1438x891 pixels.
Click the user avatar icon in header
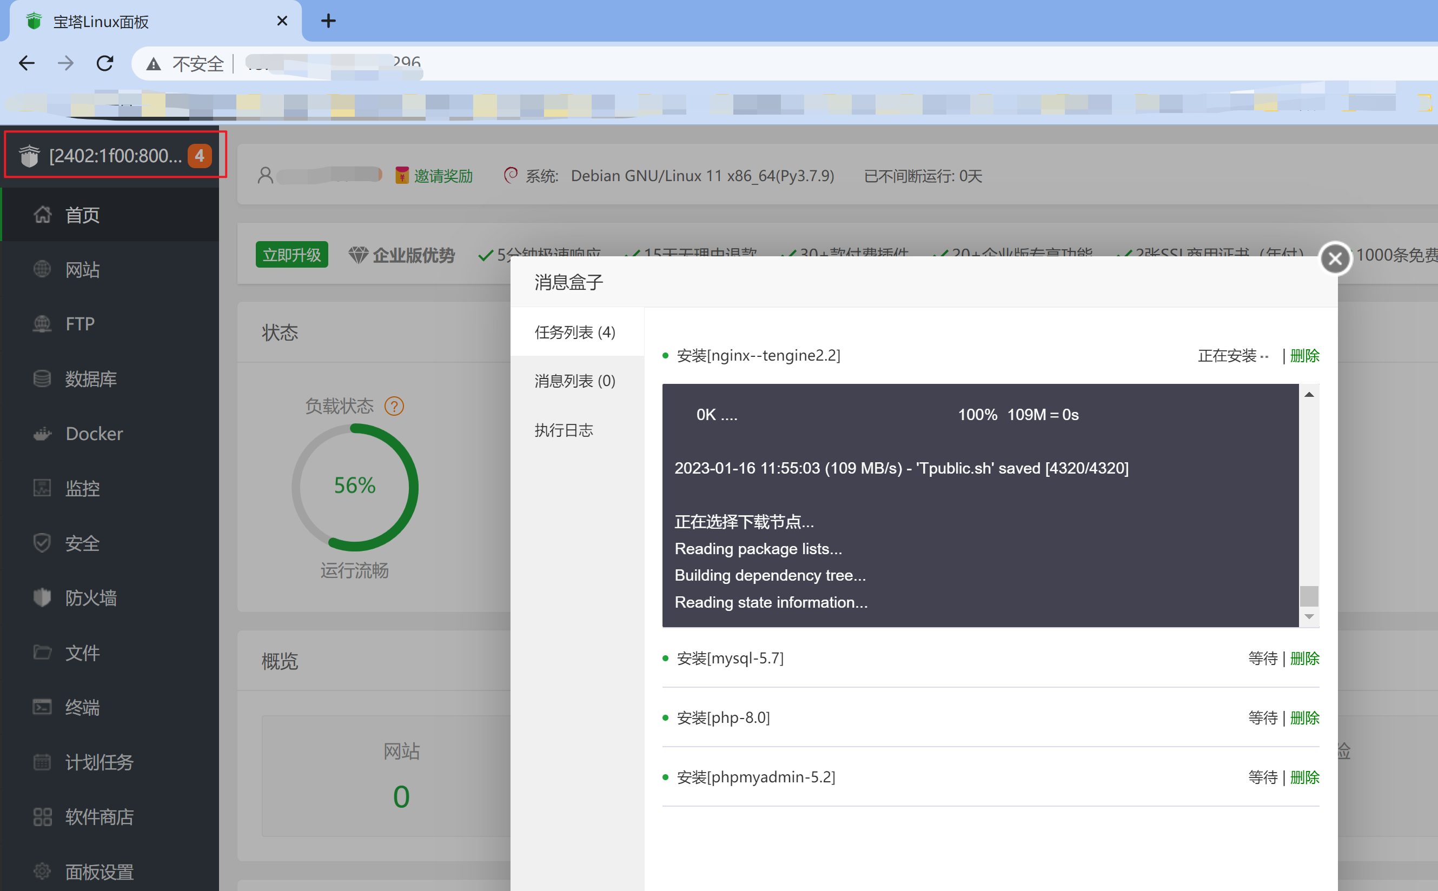tap(266, 176)
